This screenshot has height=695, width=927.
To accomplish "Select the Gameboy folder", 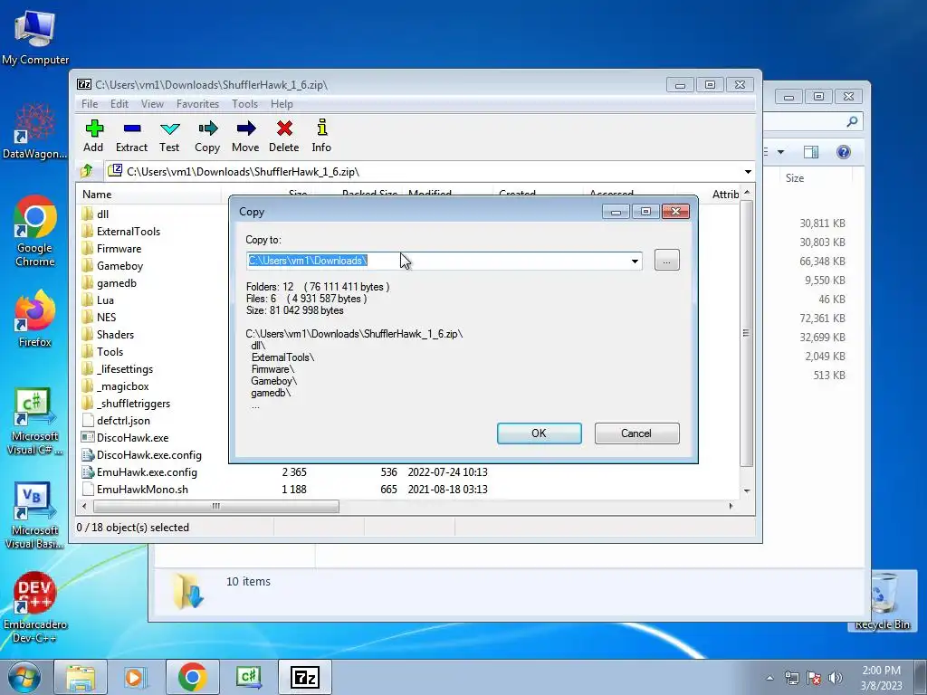I will 112,265.
